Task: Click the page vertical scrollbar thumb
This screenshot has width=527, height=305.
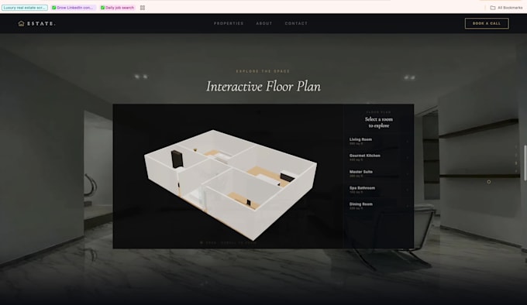Action: click(x=525, y=163)
